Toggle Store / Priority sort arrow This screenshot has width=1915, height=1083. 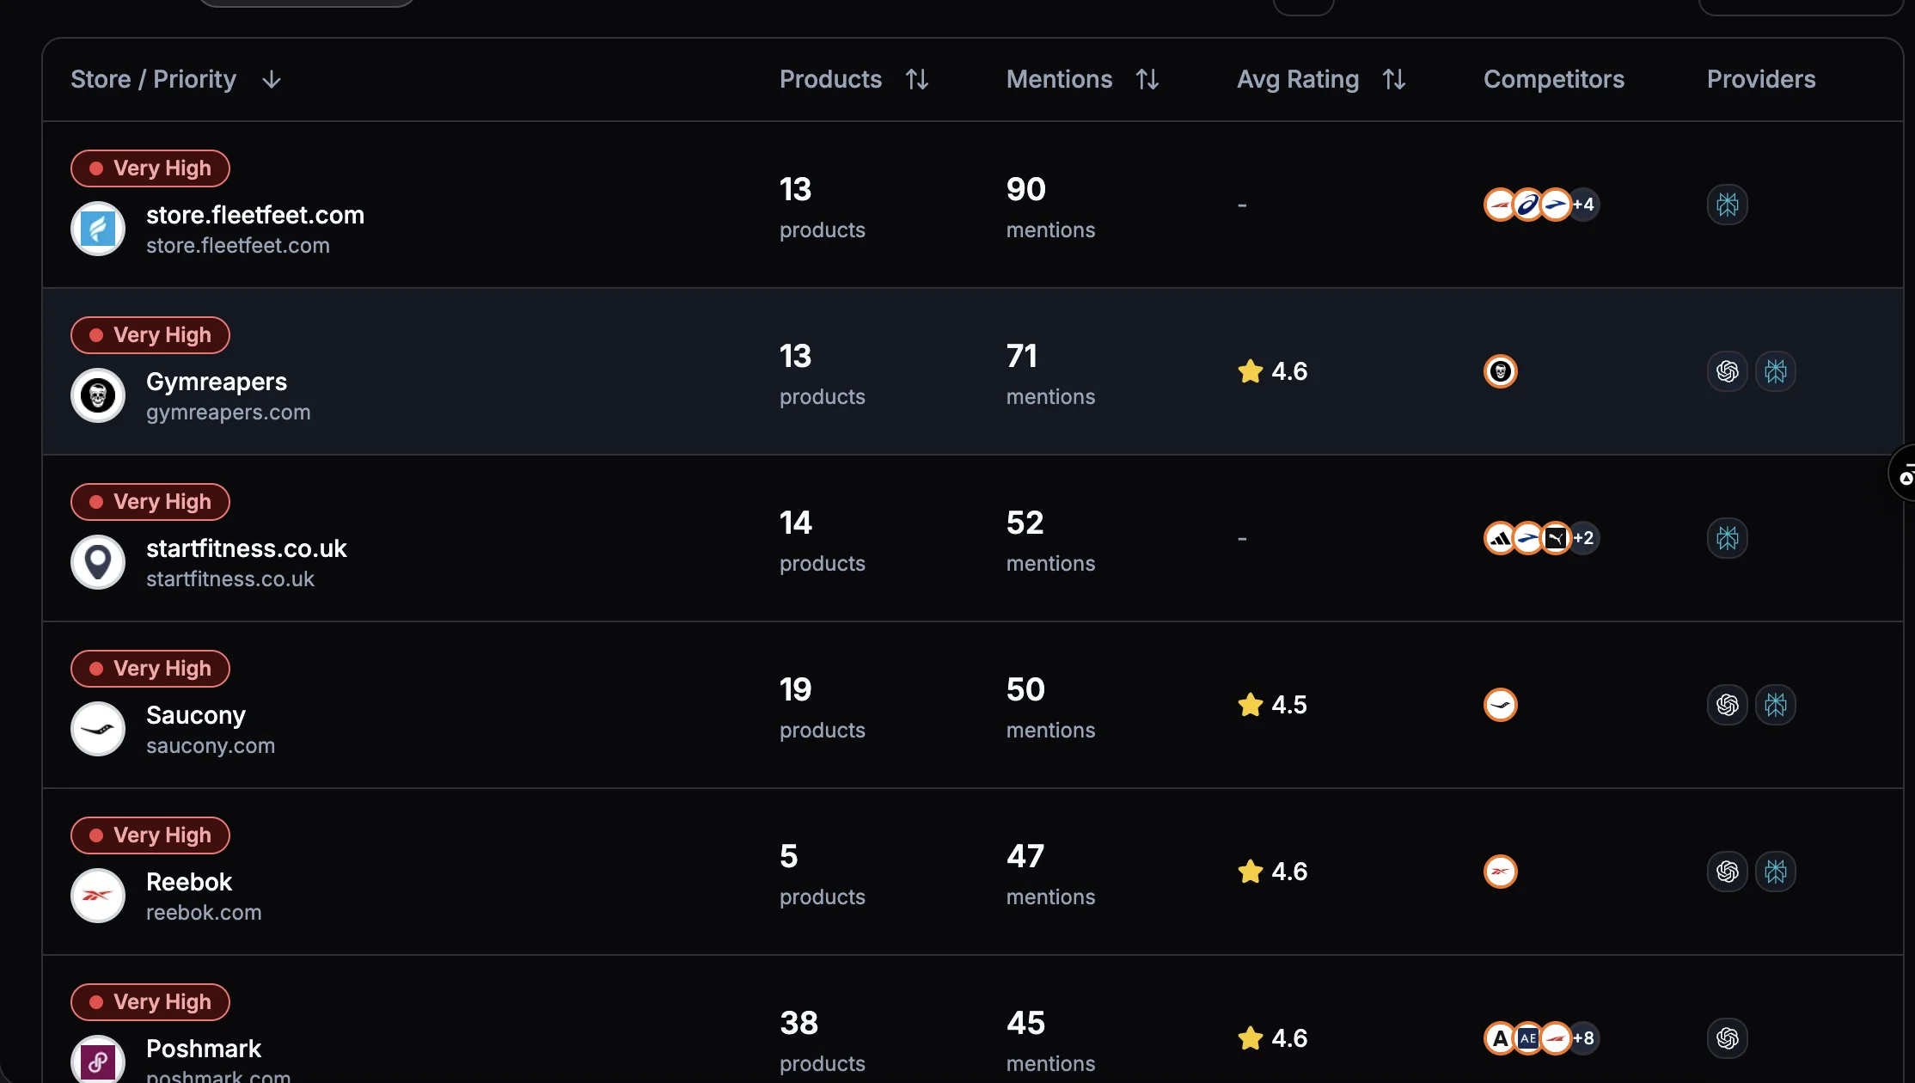click(x=272, y=80)
